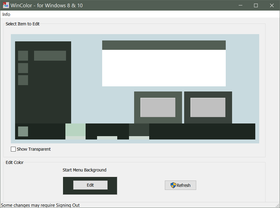The width and height of the screenshot is (280, 208).
Task: Enable the Show Transparent checkbox
Action: [x=13, y=149]
